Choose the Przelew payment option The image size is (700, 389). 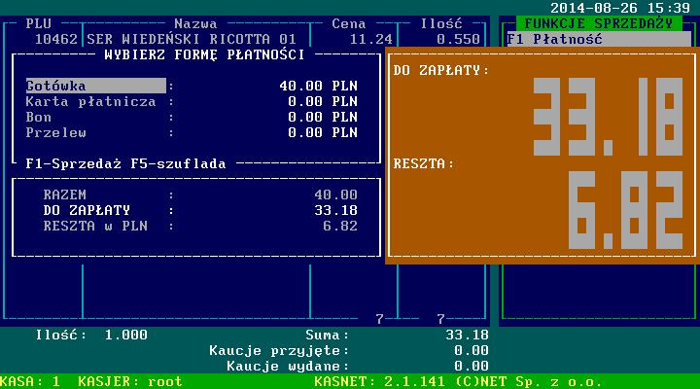point(55,132)
